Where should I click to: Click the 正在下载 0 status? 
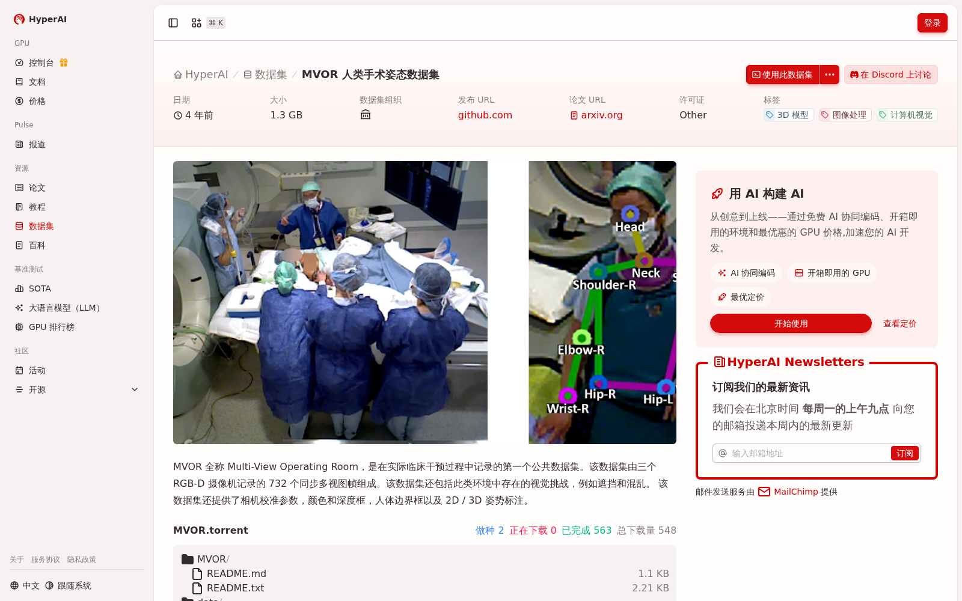533,530
